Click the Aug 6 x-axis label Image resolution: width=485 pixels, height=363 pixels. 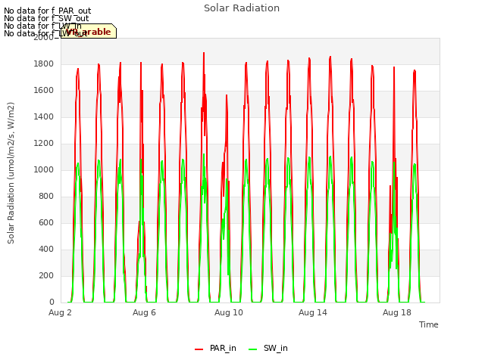144,312
